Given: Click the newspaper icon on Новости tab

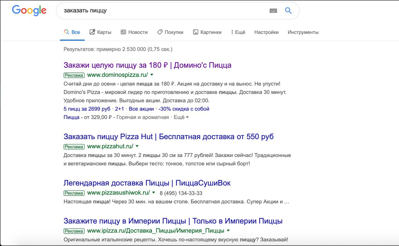Looking at the screenshot, I should pyautogui.click(x=123, y=32).
